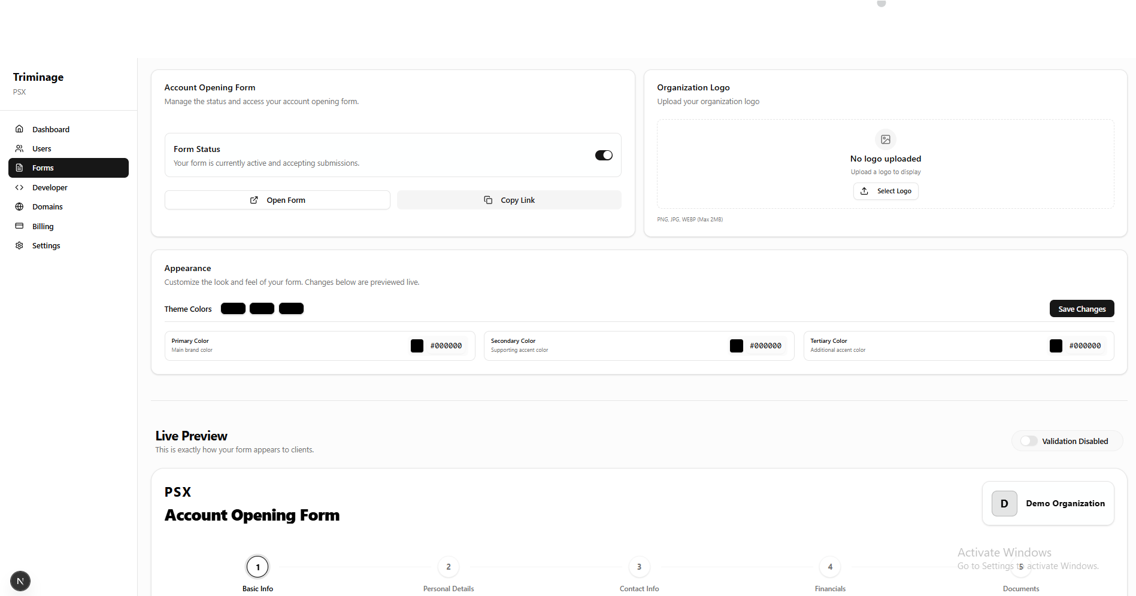The height and width of the screenshot is (596, 1136).
Task: Go to step 2 Personal Details
Action: pyautogui.click(x=448, y=567)
